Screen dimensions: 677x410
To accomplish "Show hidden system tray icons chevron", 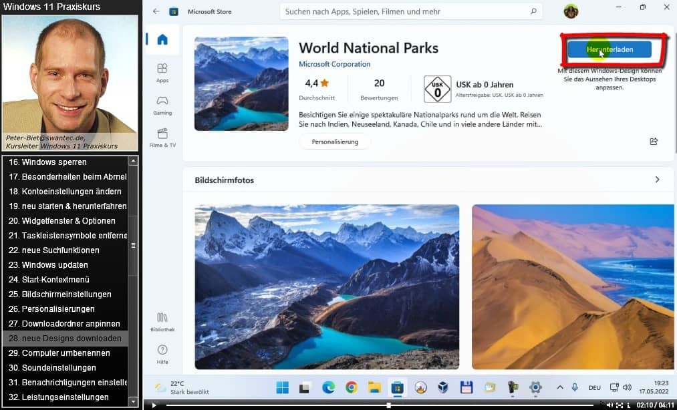I will [x=561, y=387].
